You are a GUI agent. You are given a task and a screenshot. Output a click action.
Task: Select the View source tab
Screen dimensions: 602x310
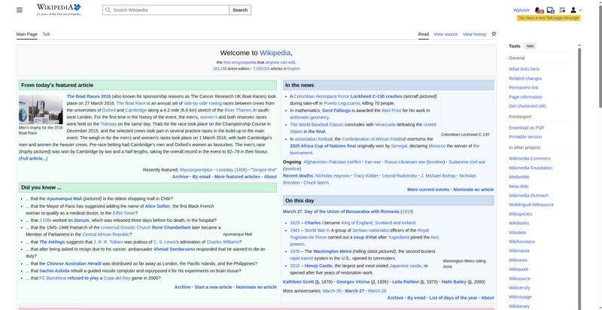tap(445, 34)
